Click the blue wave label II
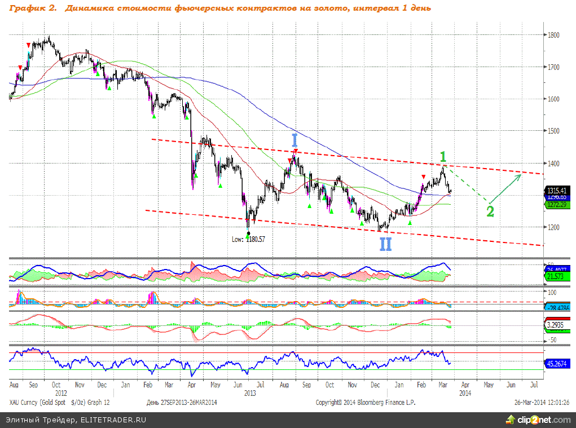Screen dimensions: 576x428 coord(385,244)
